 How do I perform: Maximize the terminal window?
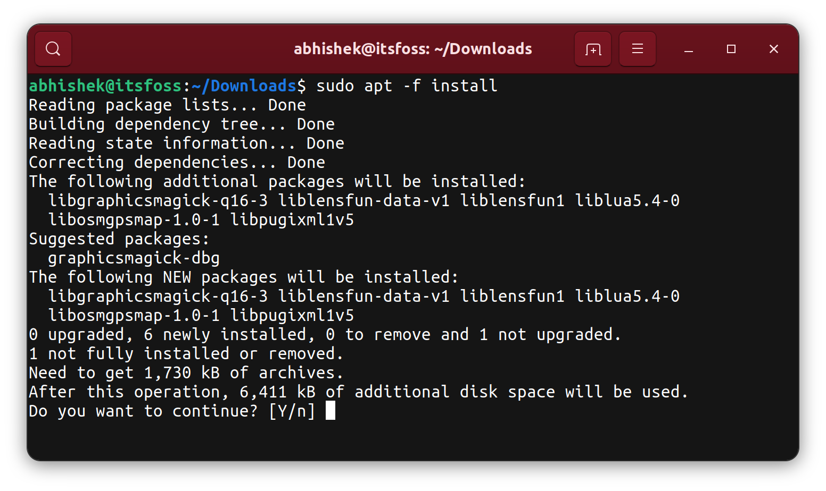pyautogui.click(x=731, y=48)
